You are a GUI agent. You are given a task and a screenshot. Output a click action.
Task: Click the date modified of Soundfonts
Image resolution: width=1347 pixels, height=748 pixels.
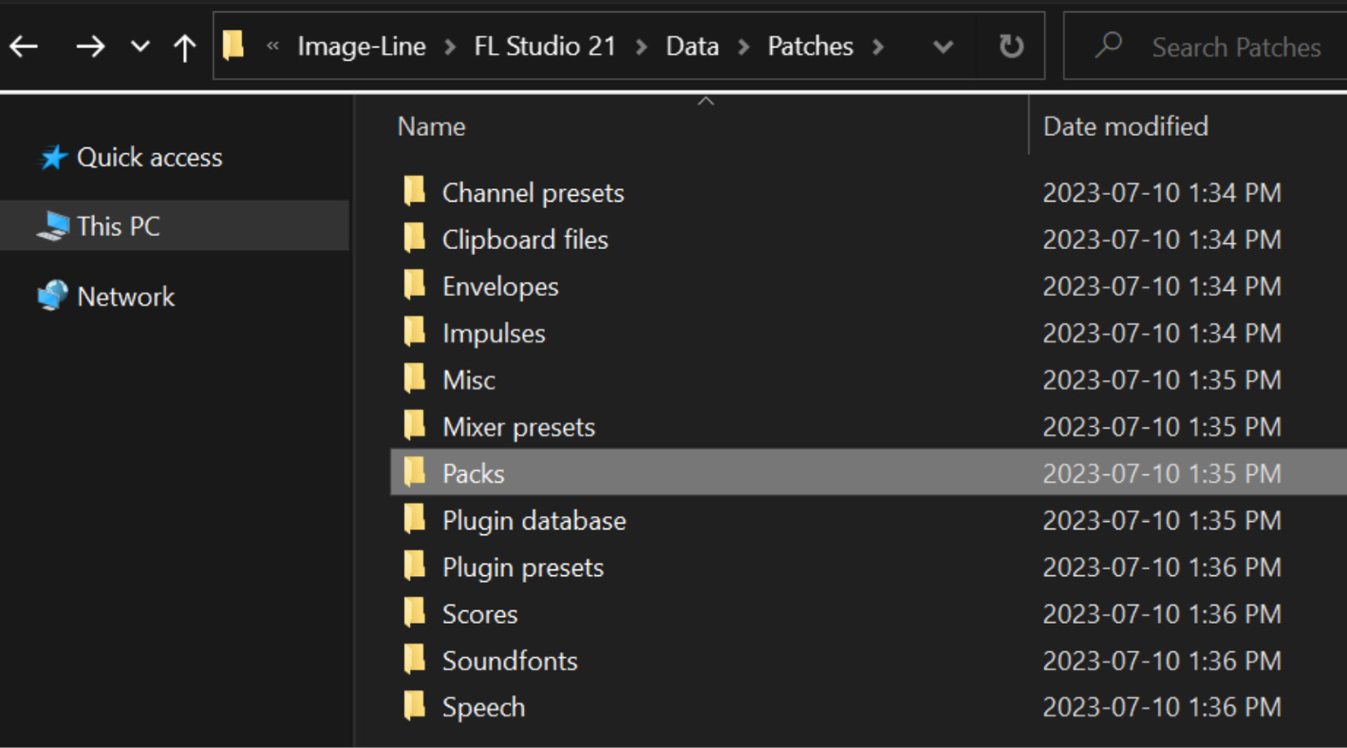1162,661
